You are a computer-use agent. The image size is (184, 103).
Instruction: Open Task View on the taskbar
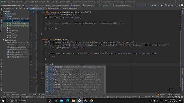[55, 100]
